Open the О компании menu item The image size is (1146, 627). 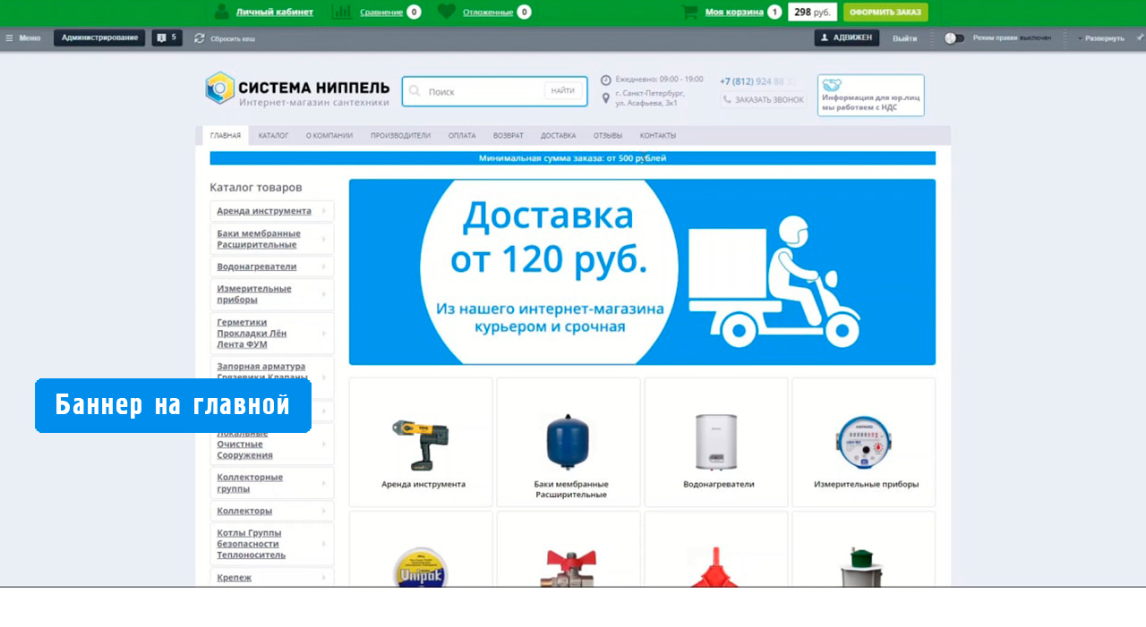pos(329,136)
